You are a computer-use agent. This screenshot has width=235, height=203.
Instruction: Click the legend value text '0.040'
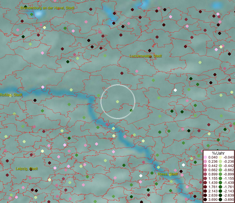pyautogui.click(x=213, y=157)
